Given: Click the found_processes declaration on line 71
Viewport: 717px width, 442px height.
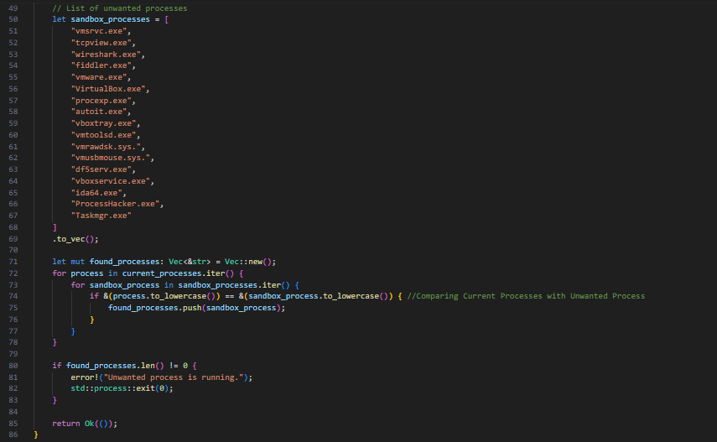Looking at the screenshot, I should pos(124,262).
